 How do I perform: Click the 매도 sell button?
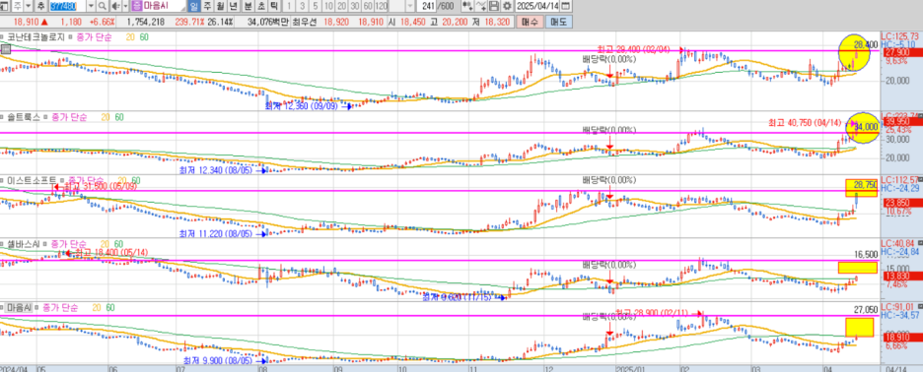[x=558, y=22]
